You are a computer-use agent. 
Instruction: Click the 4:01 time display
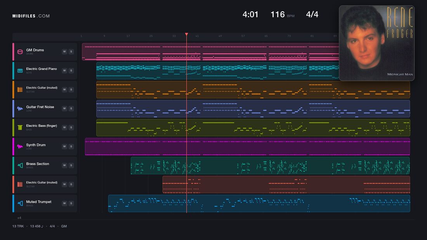(x=250, y=14)
